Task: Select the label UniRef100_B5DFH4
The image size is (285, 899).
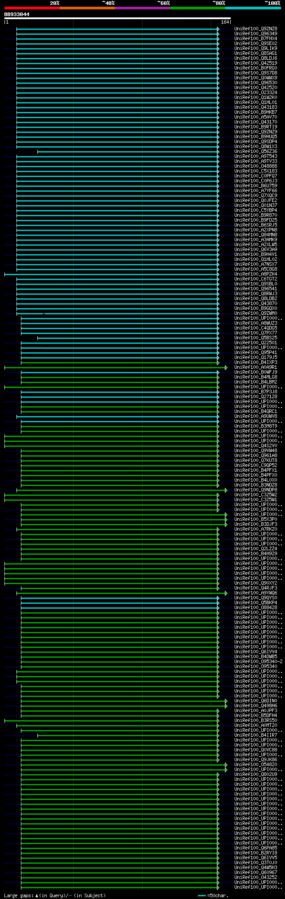Action: pyautogui.click(x=256, y=716)
